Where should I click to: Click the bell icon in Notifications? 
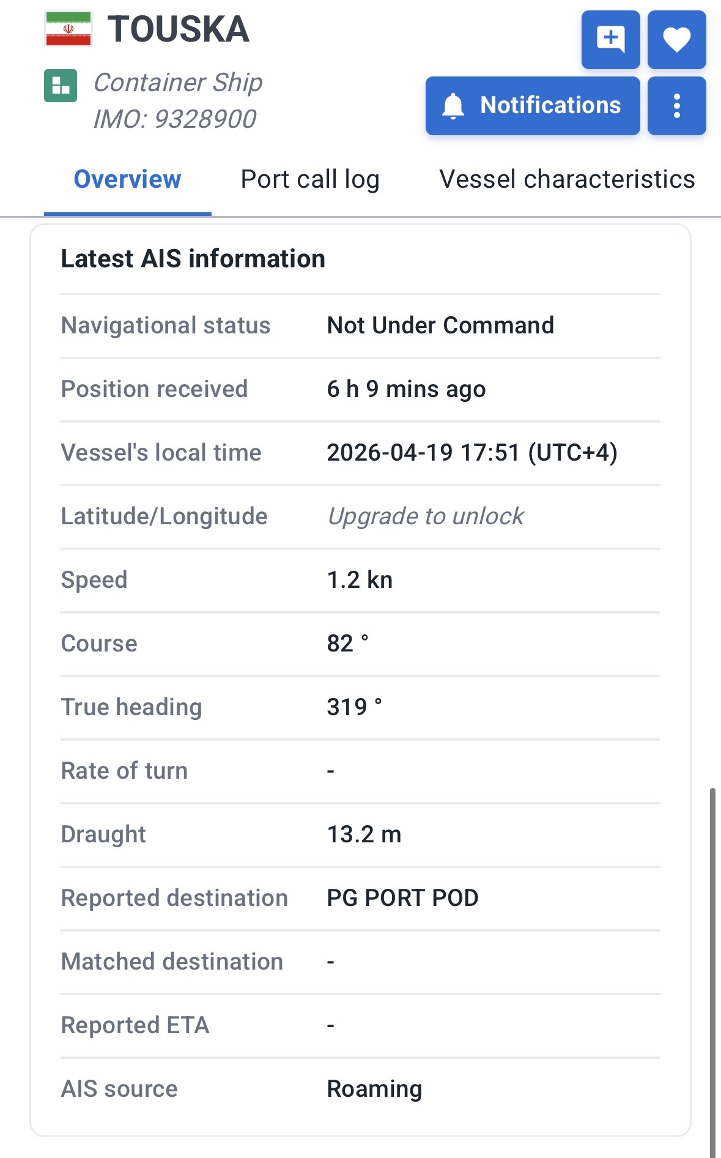click(453, 106)
